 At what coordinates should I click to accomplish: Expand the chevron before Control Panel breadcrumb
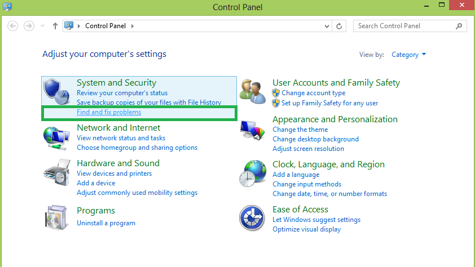click(x=79, y=26)
